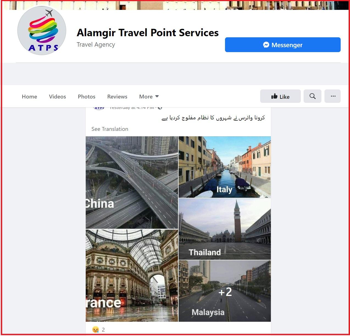Send message via the Messenger button
Viewport: 350px width, 336px height.
(x=283, y=45)
